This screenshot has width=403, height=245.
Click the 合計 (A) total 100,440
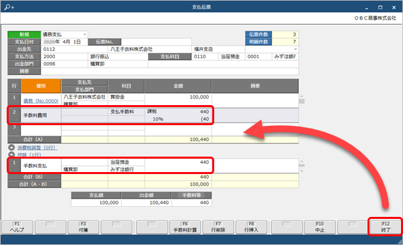(178, 139)
